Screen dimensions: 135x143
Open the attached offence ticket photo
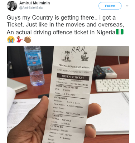[x=68, y=94]
